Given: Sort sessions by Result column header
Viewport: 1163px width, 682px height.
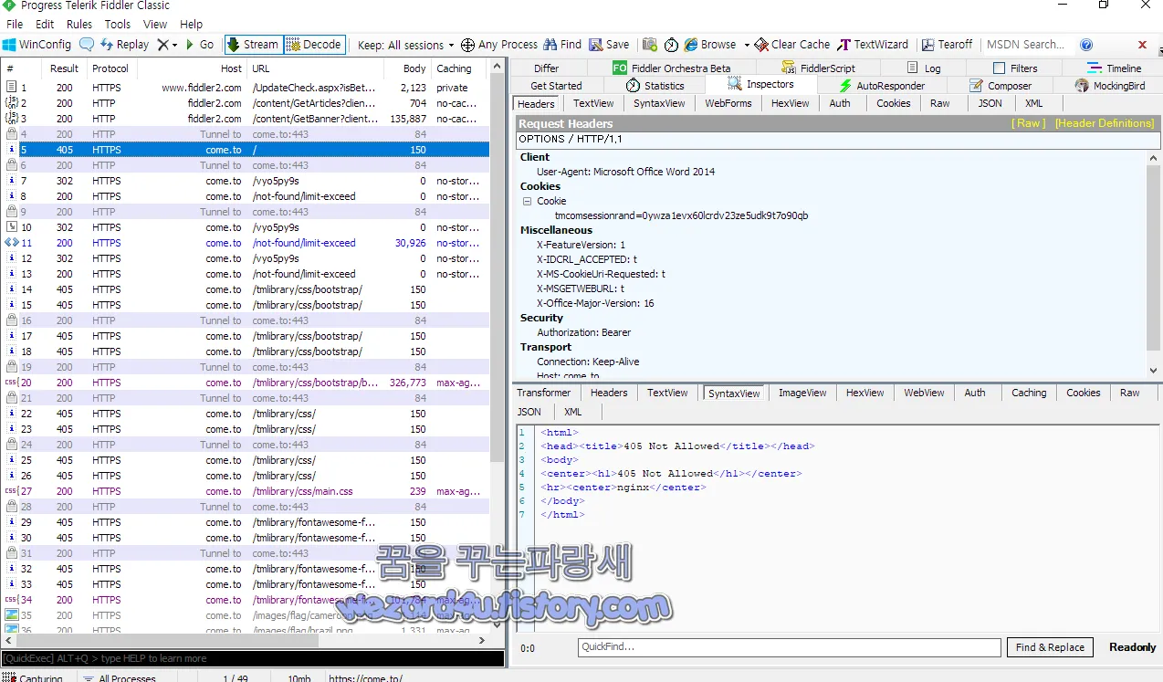Looking at the screenshot, I should coord(64,68).
